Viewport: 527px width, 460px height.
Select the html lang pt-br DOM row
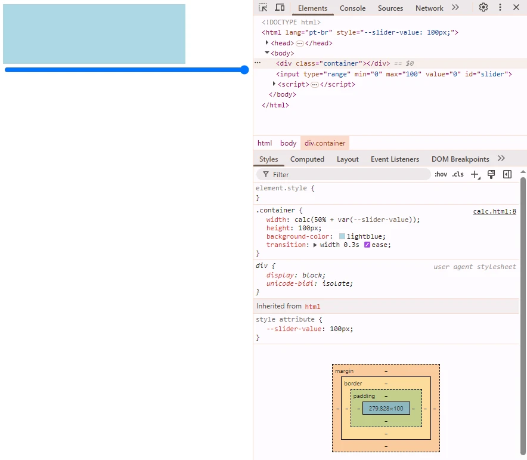[390, 32]
